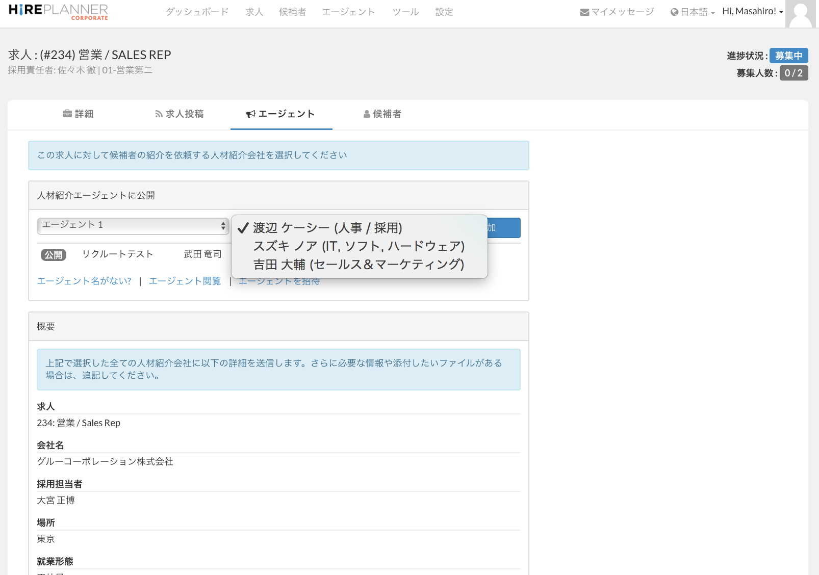Select the エージェント megaphone tab

click(x=281, y=114)
